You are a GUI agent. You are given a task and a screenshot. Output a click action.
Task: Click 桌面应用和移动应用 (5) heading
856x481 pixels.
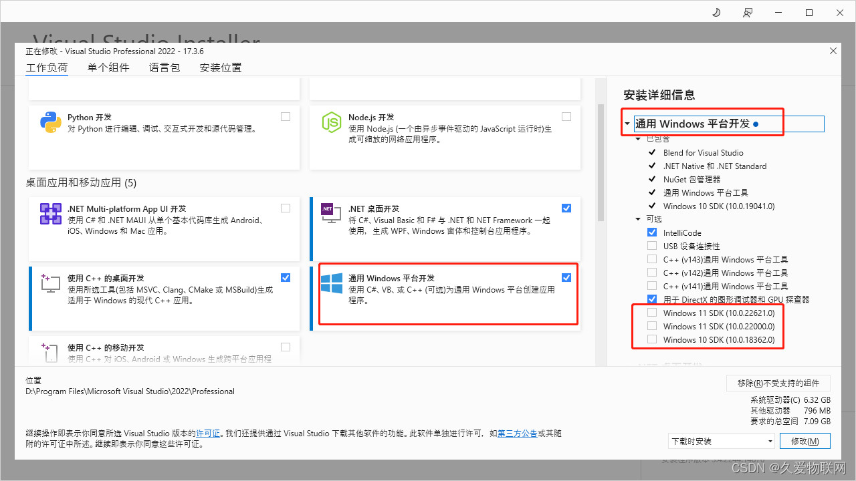click(x=81, y=182)
